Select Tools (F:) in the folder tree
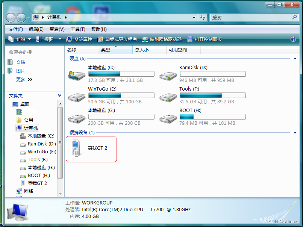 [38, 160]
